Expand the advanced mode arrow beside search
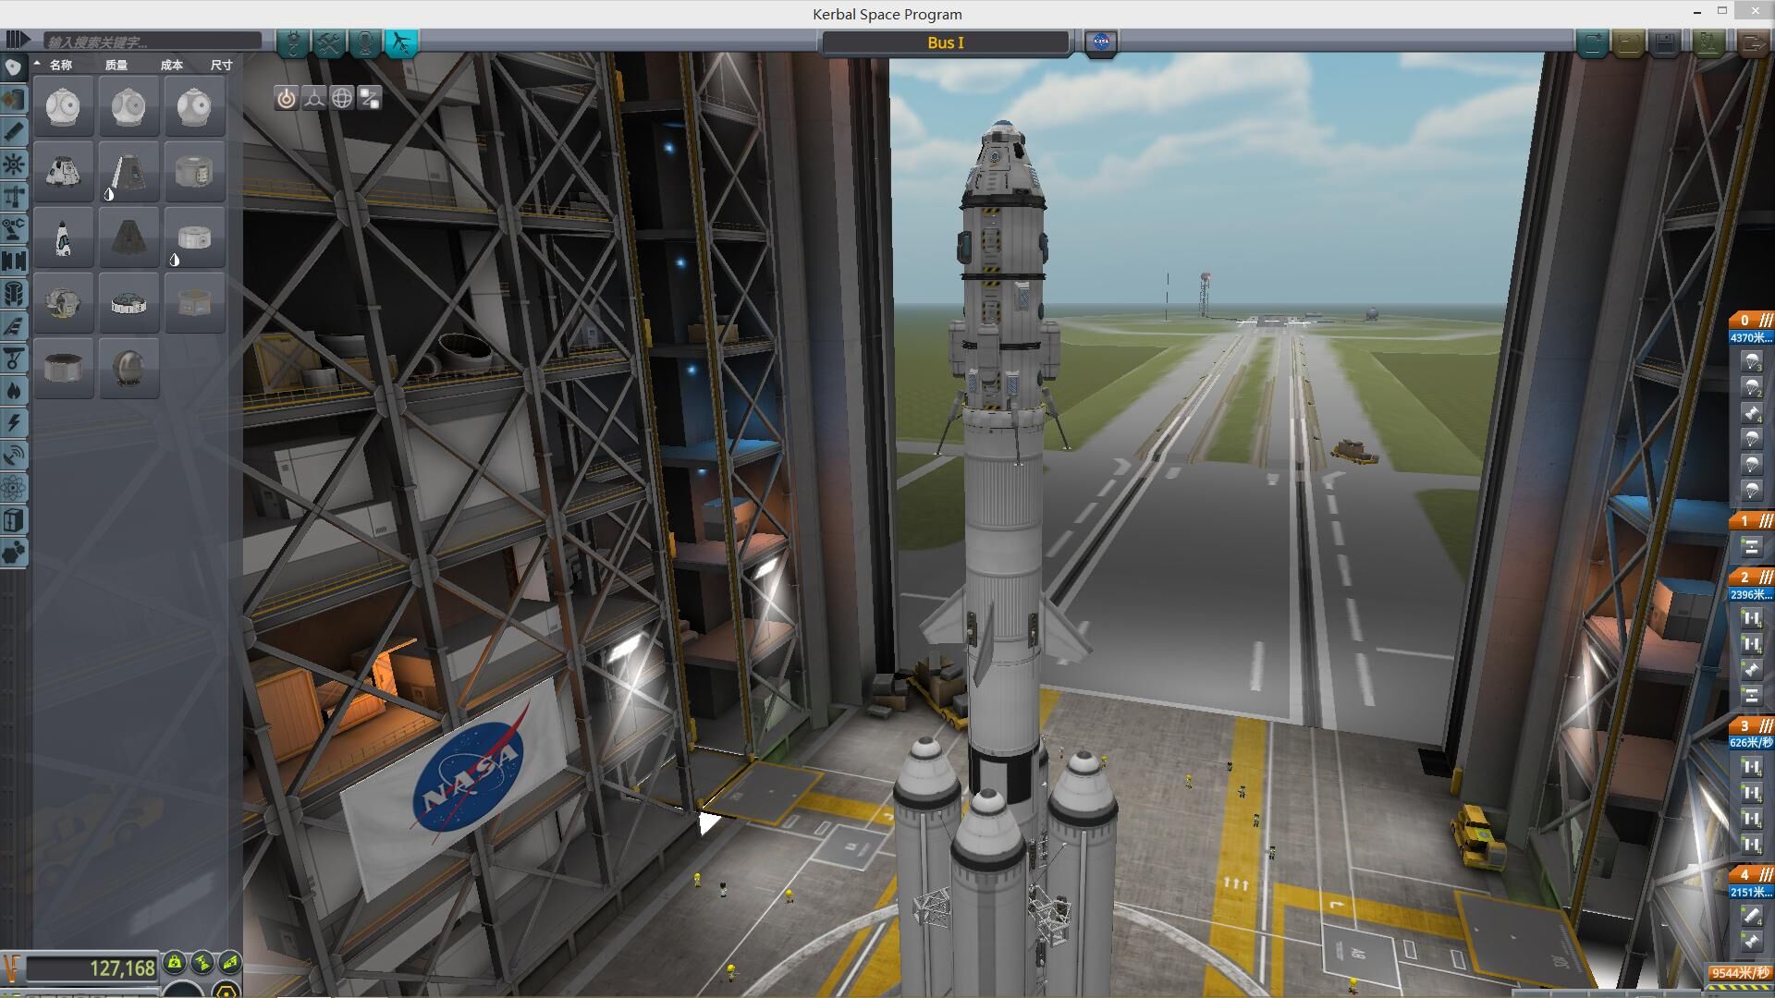Screen dimensions: 1775x998 tap(17, 40)
